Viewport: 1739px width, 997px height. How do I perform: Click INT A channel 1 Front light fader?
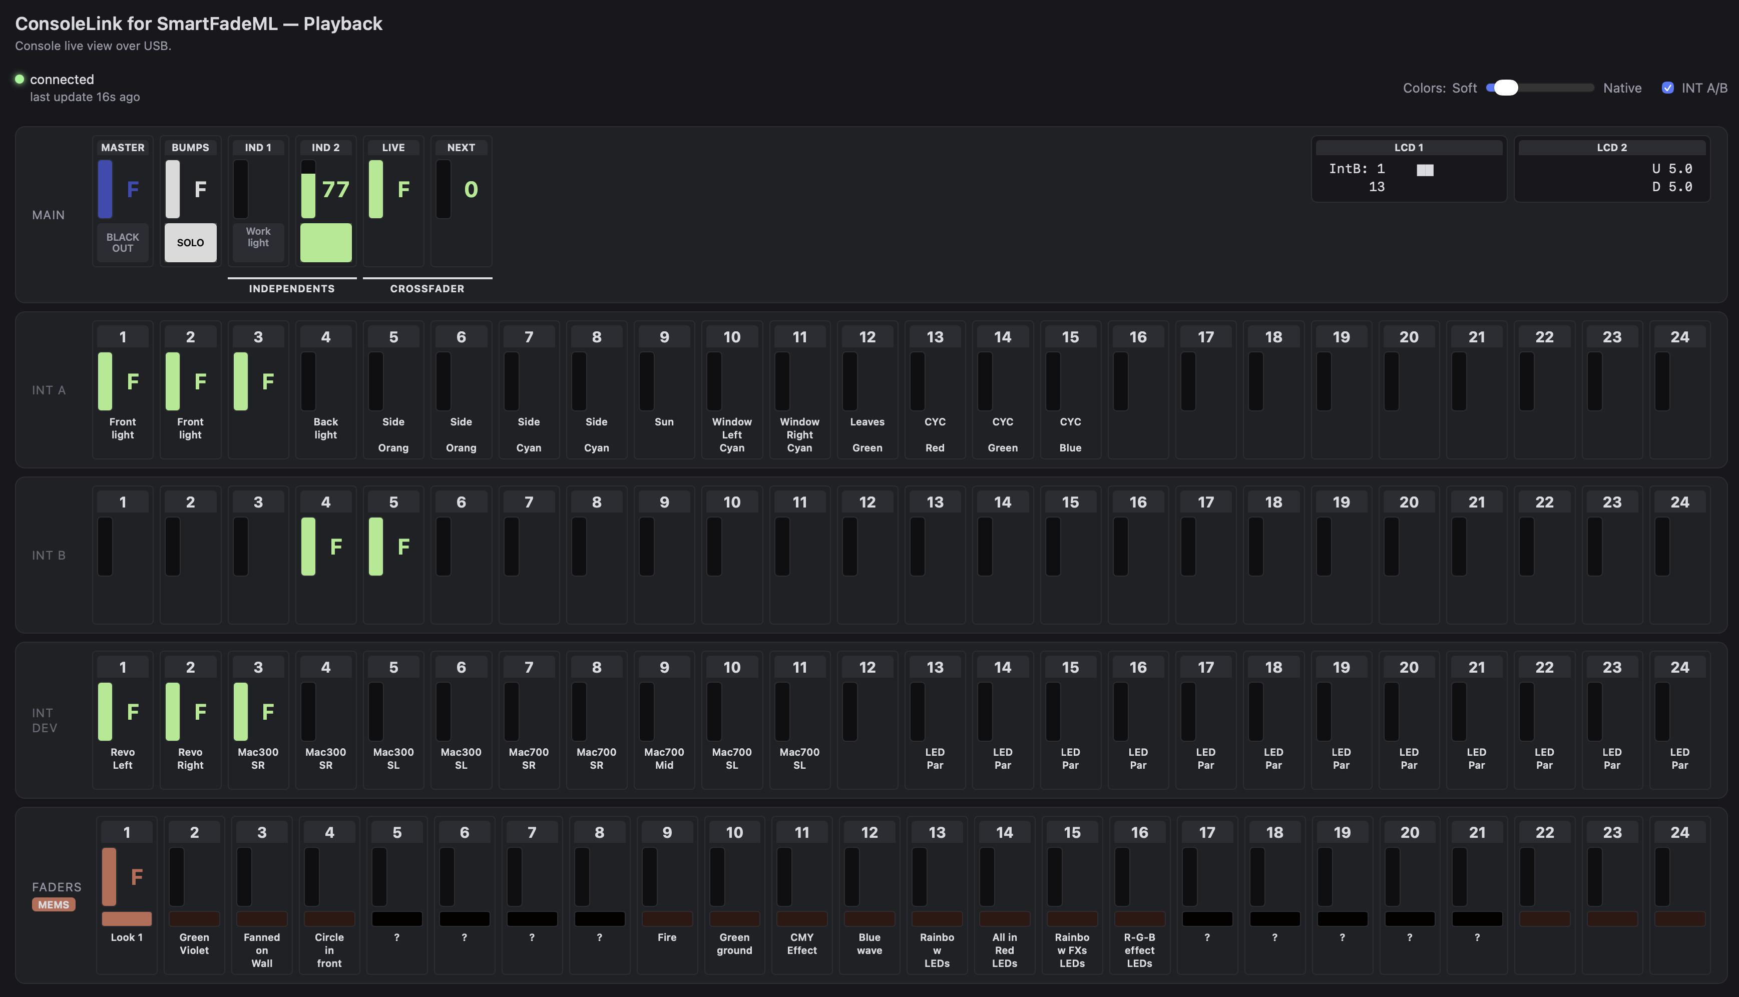click(105, 381)
